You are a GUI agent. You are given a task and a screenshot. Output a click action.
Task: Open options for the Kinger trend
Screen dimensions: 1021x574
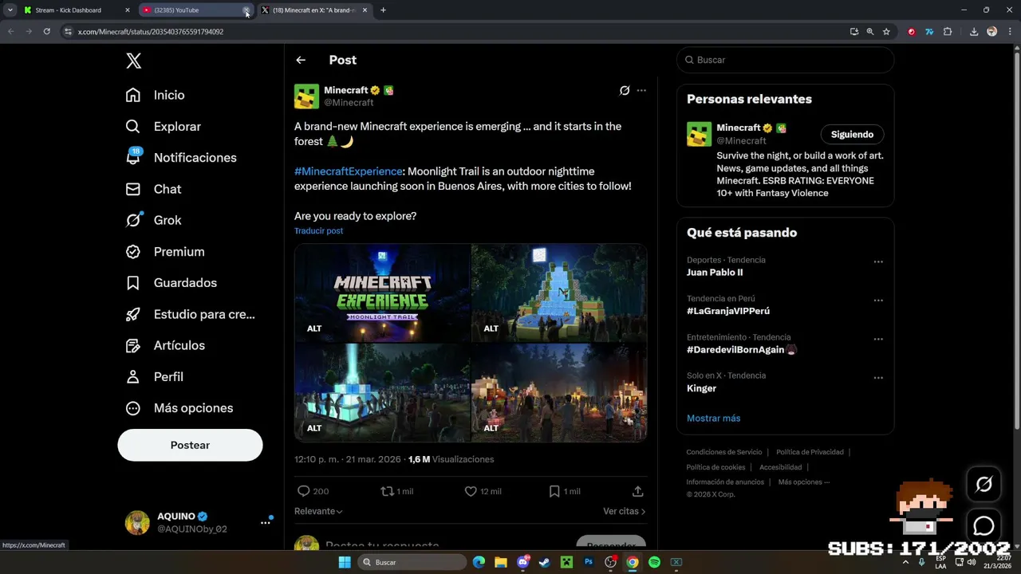pos(878,378)
